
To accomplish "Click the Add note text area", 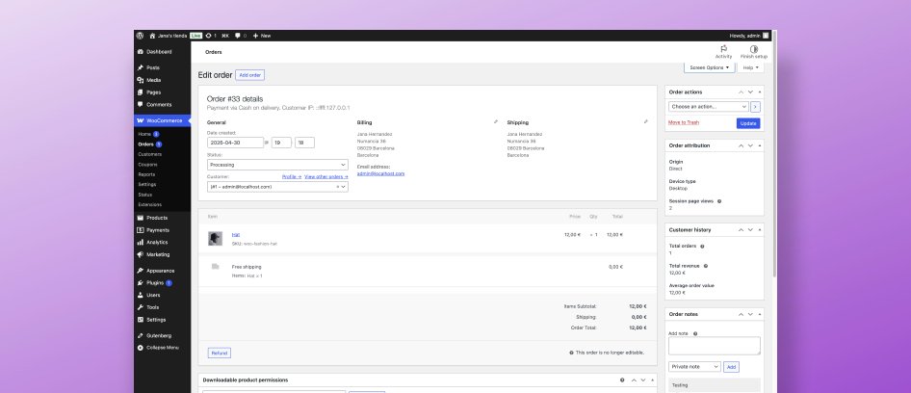I will pyautogui.click(x=714, y=346).
